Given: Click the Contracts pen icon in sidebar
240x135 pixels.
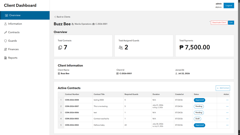Looking at the screenshot, I should (x=5, y=32).
